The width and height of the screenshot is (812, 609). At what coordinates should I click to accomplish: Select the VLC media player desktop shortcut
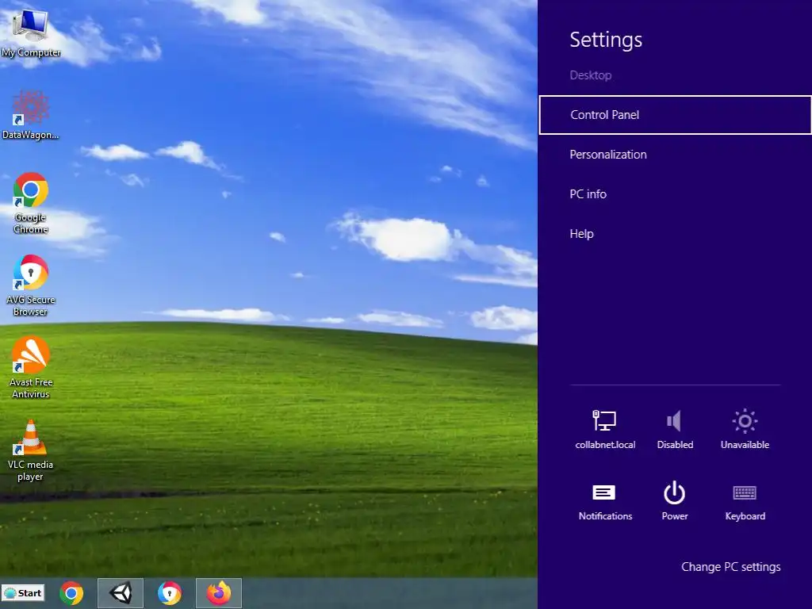(31, 450)
